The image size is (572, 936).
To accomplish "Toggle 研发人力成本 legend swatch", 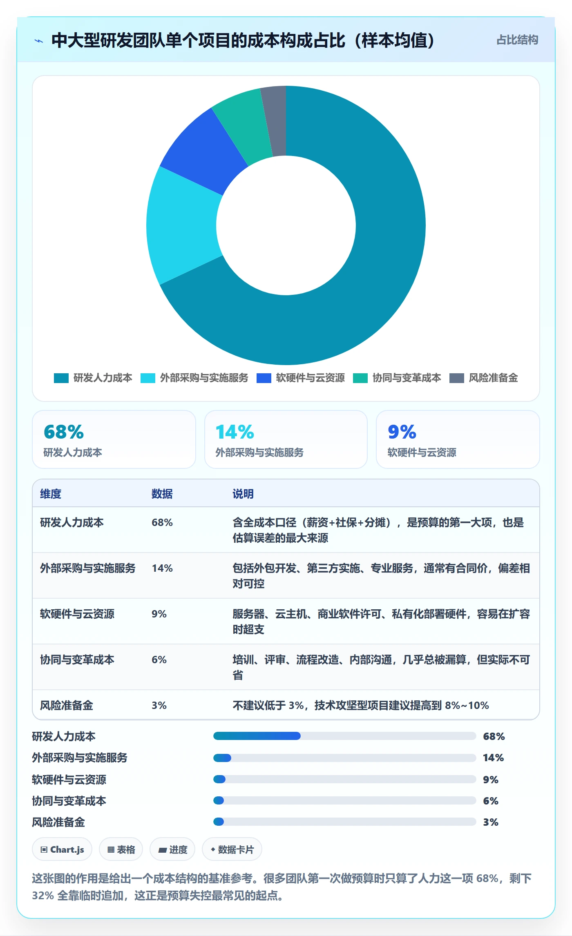I will [61, 378].
